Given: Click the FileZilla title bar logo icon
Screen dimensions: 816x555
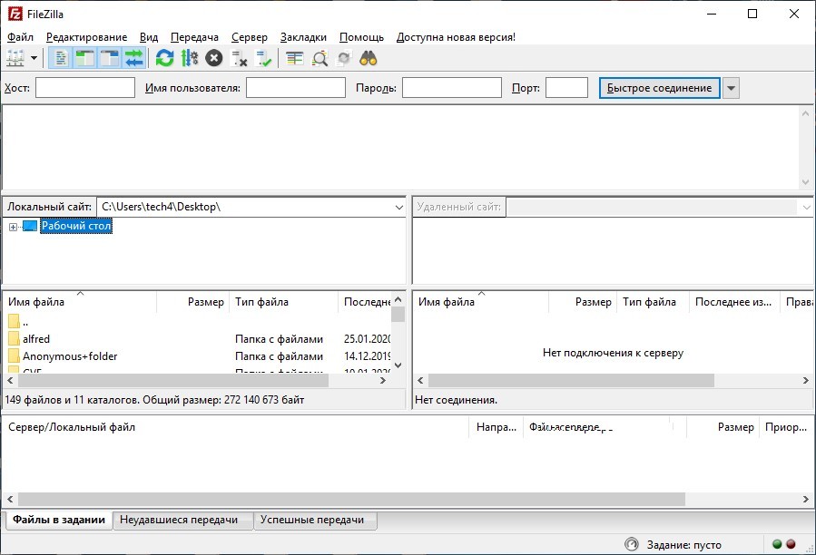Looking at the screenshot, I should point(15,14).
